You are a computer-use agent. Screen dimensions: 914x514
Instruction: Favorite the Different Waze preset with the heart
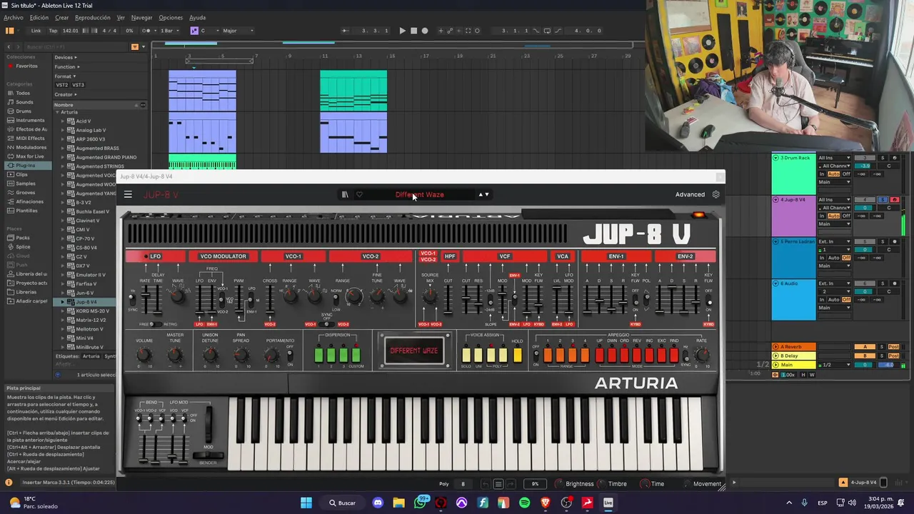(x=359, y=194)
